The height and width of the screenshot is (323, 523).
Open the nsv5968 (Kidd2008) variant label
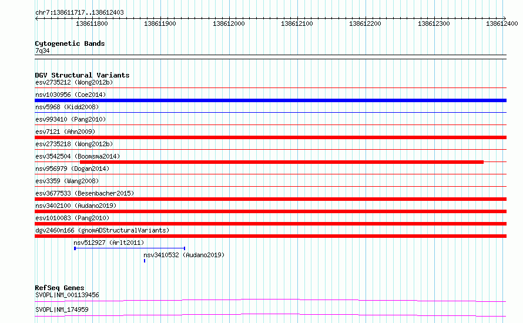(67, 107)
